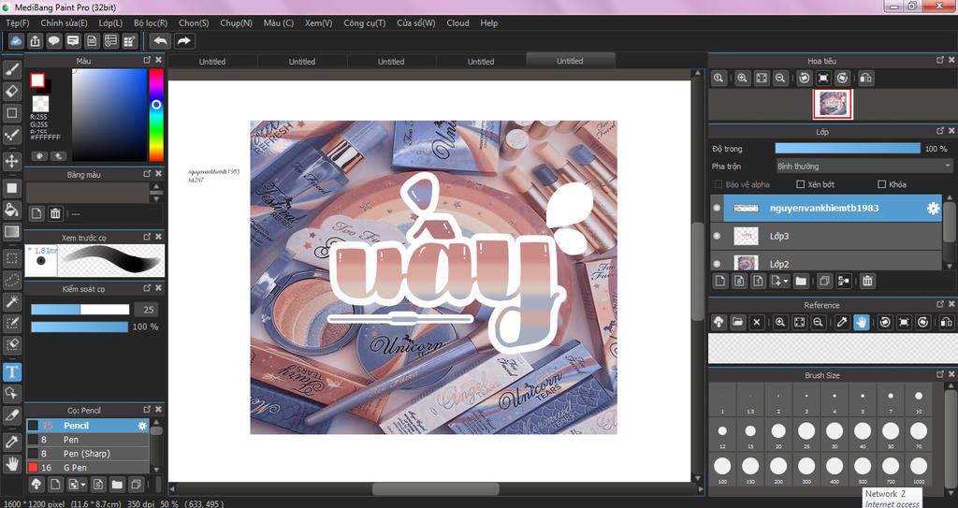Image resolution: width=958 pixels, height=508 pixels.
Task: Select the transparent color swatch
Action: 40,103
